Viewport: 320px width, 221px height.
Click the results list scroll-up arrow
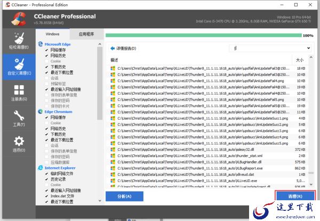pyautogui.click(x=311, y=58)
